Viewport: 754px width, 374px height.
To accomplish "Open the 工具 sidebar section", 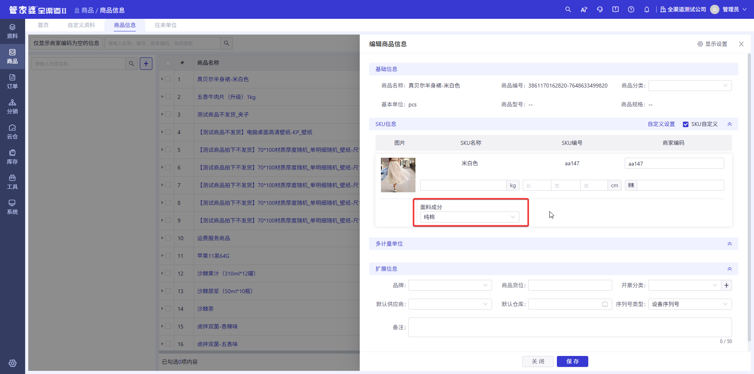I will [x=12, y=182].
